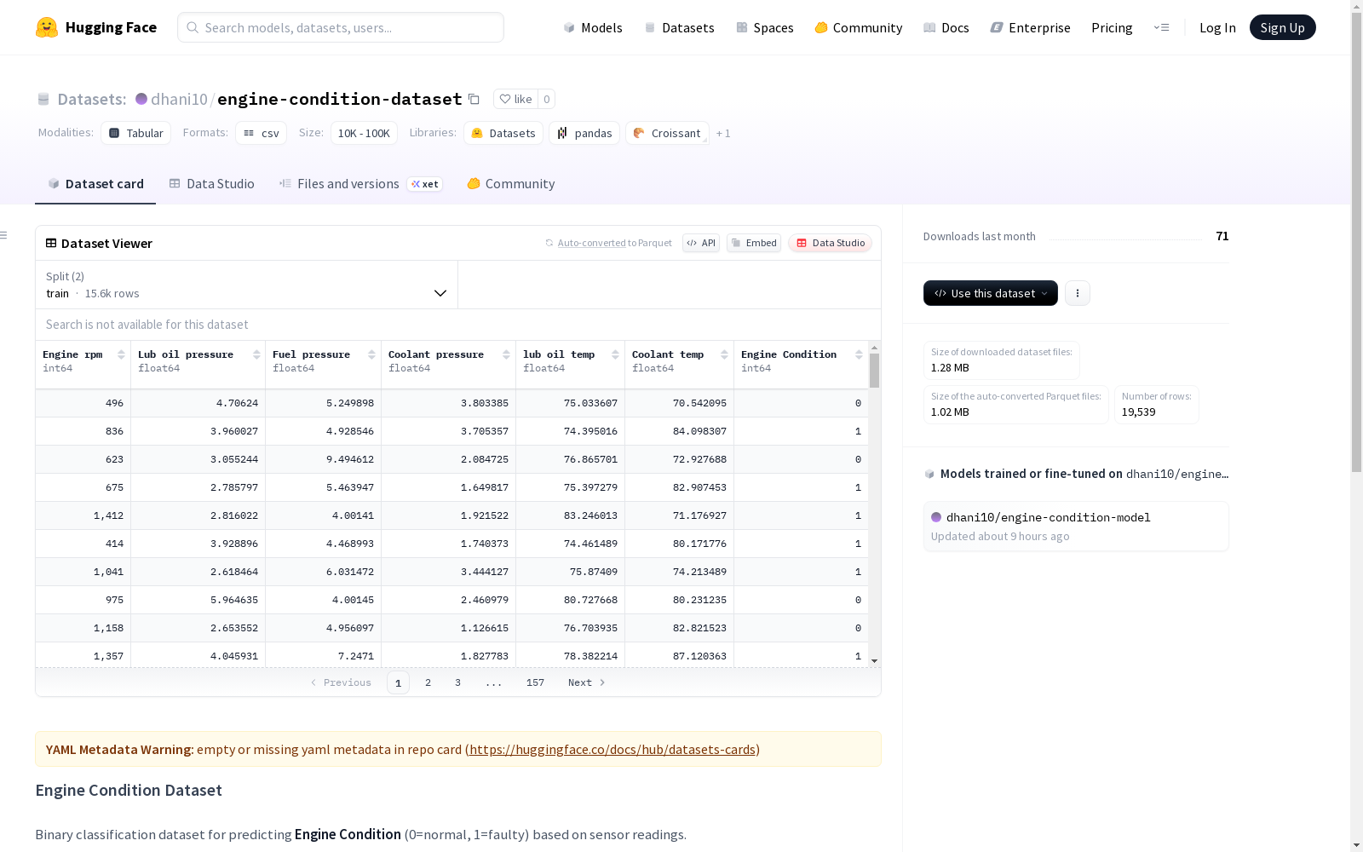Screen dimensions: 1363x852
Task: Open the Data Studio tab
Action: point(212,184)
